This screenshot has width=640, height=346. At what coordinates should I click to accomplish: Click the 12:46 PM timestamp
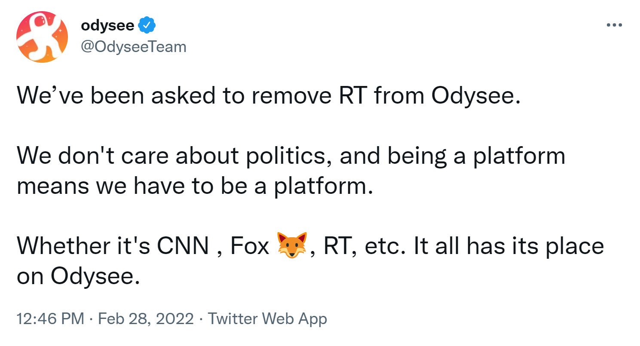click(x=50, y=319)
